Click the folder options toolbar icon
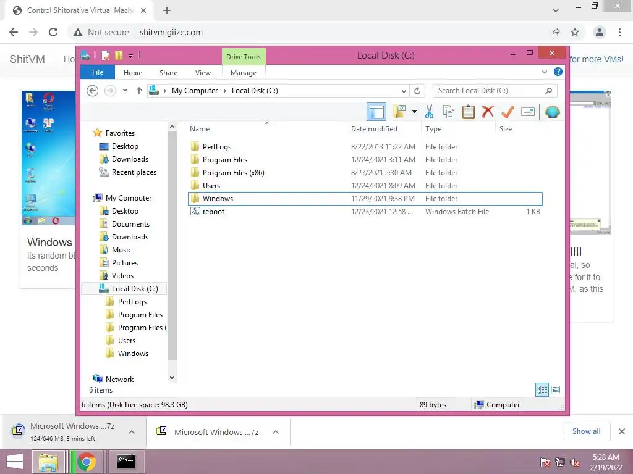 (x=399, y=112)
